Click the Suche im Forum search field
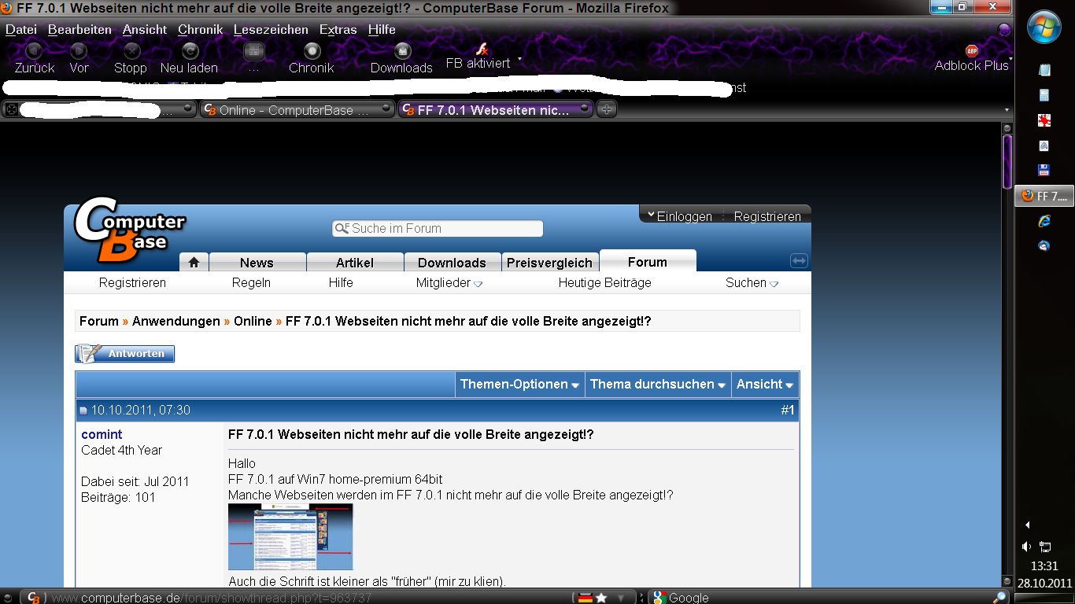 tap(438, 229)
